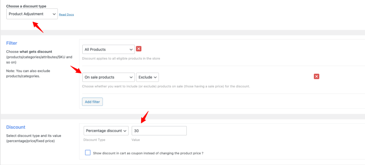This screenshot has height=165, width=365.
Task: Open the Product Adjustment discount type dropdown
Action: tap(32, 14)
